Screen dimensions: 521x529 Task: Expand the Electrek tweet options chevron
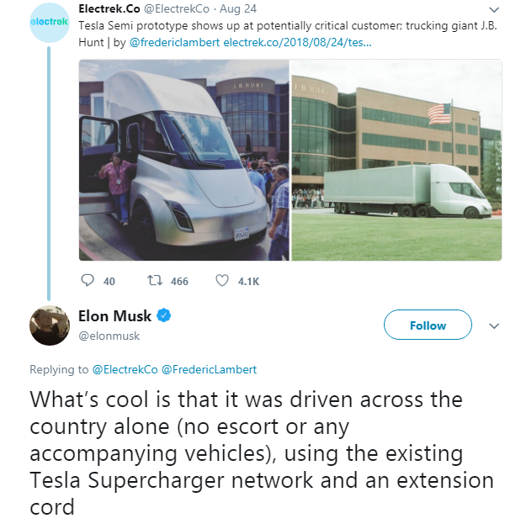pos(494,10)
